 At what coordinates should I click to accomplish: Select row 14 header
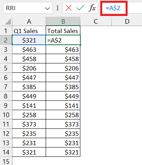[x=6, y=152]
